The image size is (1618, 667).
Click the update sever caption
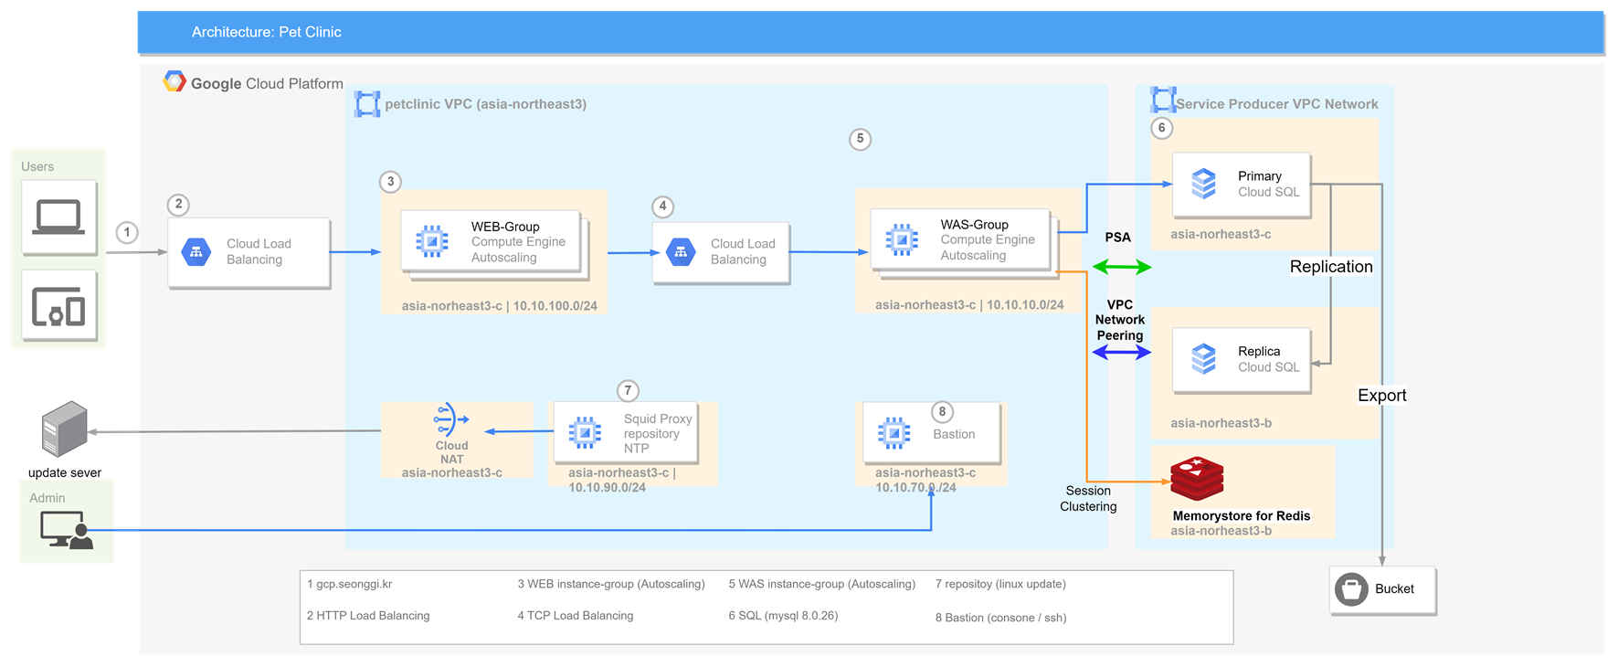coord(65,472)
